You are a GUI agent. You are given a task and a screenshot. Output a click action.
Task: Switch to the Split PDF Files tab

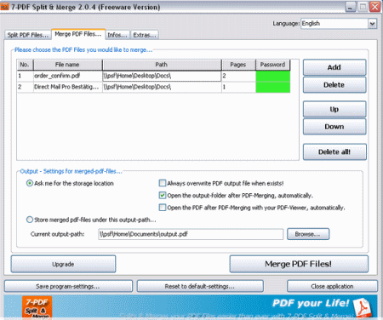[28, 35]
